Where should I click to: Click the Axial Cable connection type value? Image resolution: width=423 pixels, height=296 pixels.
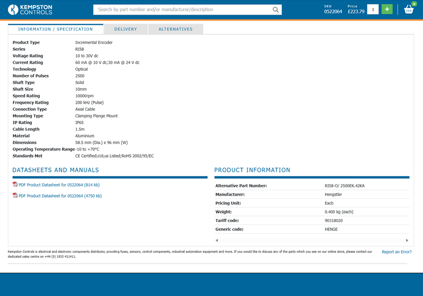pyautogui.click(x=85, y=109)
